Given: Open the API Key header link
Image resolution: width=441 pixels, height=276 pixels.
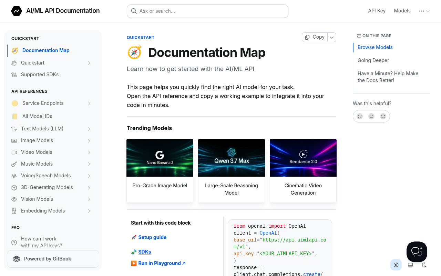Looking at the screenshot, I should coord(377,11).
